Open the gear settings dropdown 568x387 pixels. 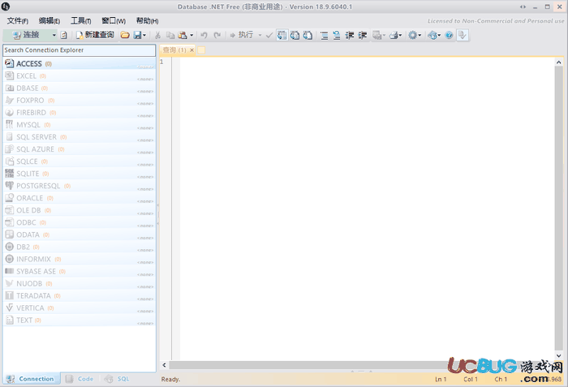(415, 35)
